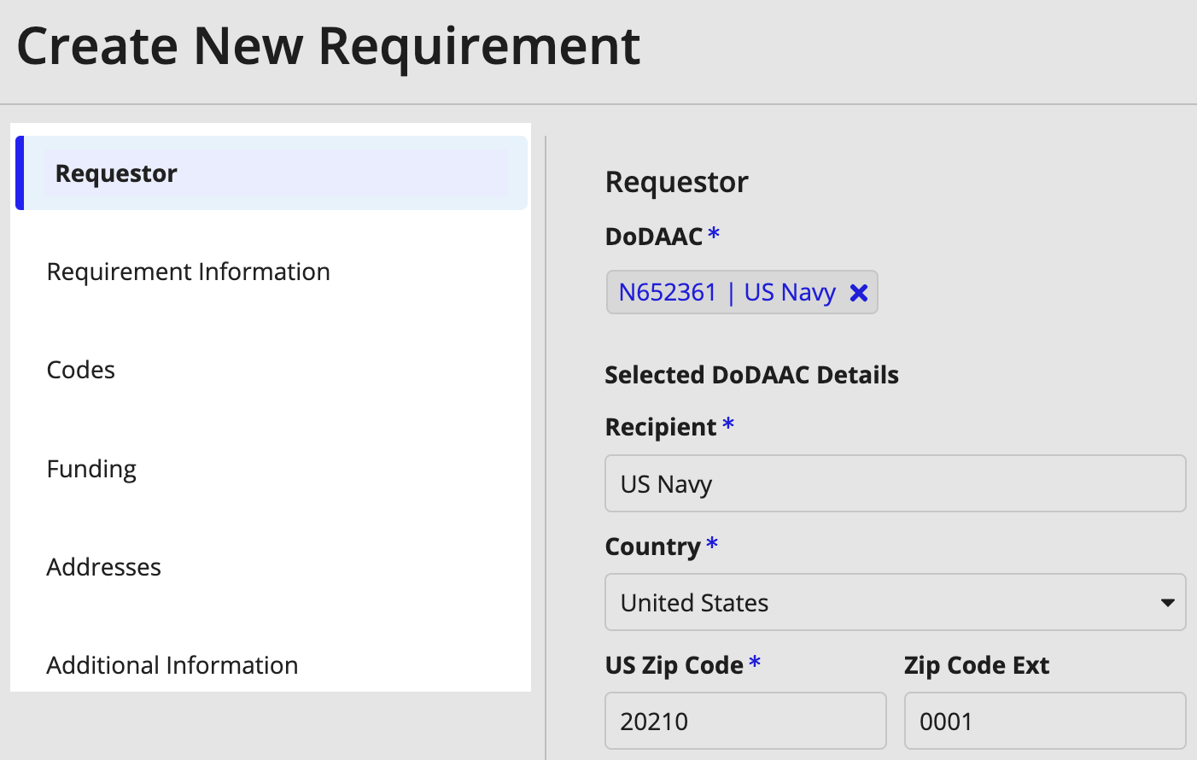The image size is (1197, 760).
Task: Click the US Zip Code label
Action: (674, 665)
